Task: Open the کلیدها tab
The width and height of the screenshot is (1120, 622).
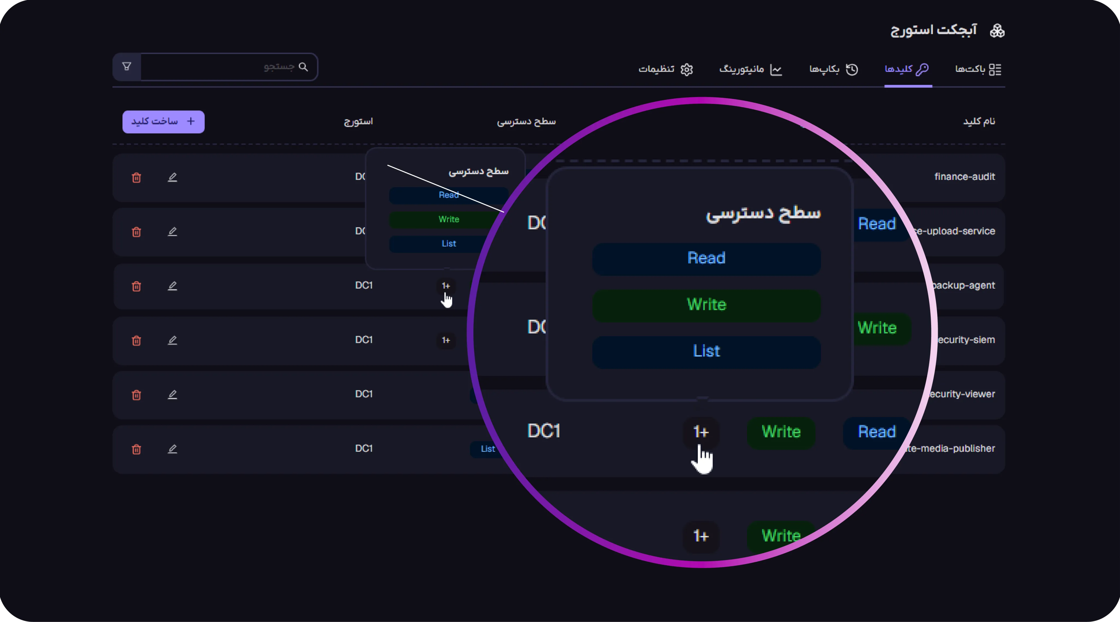Action: 907,69
